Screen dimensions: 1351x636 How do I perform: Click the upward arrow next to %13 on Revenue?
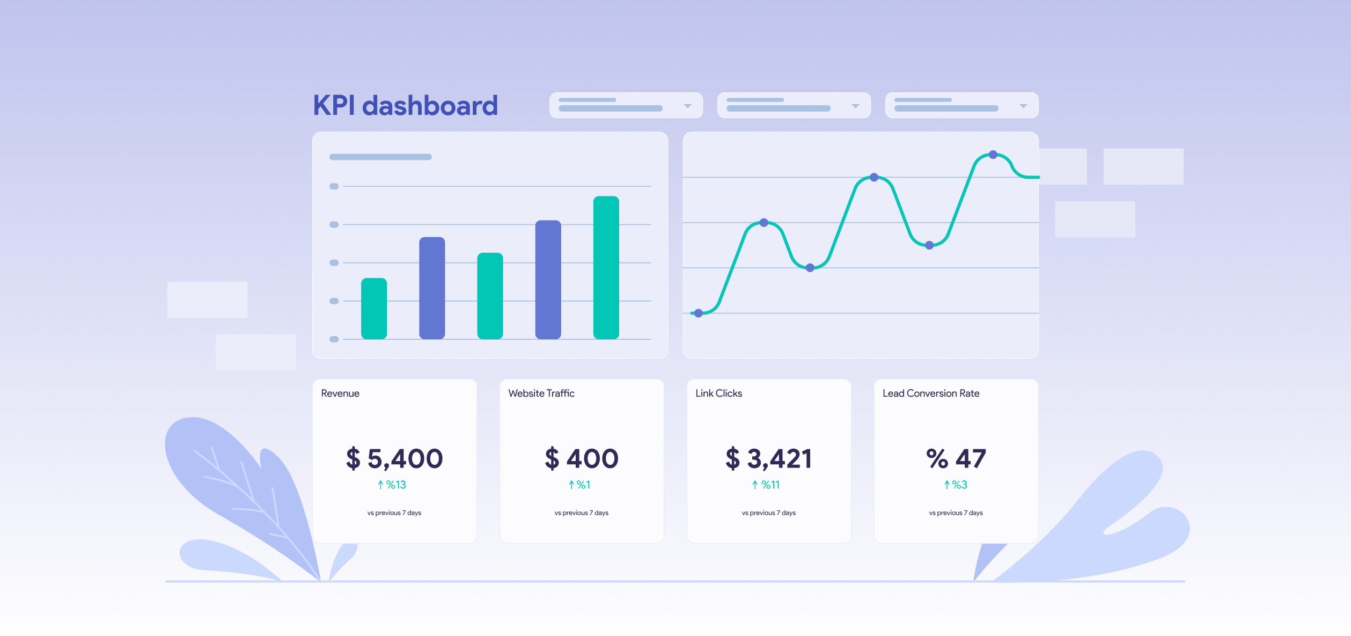coord(379,484)
